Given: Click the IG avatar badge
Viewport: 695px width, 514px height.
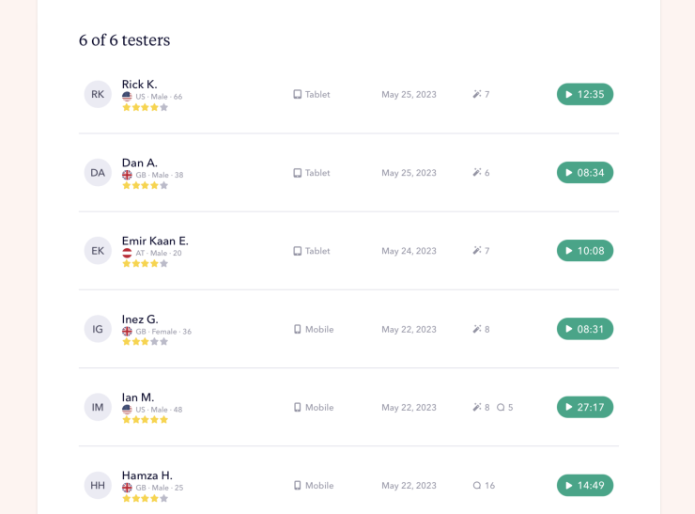Looking at the screenshot, I should (x=98, y=329).
